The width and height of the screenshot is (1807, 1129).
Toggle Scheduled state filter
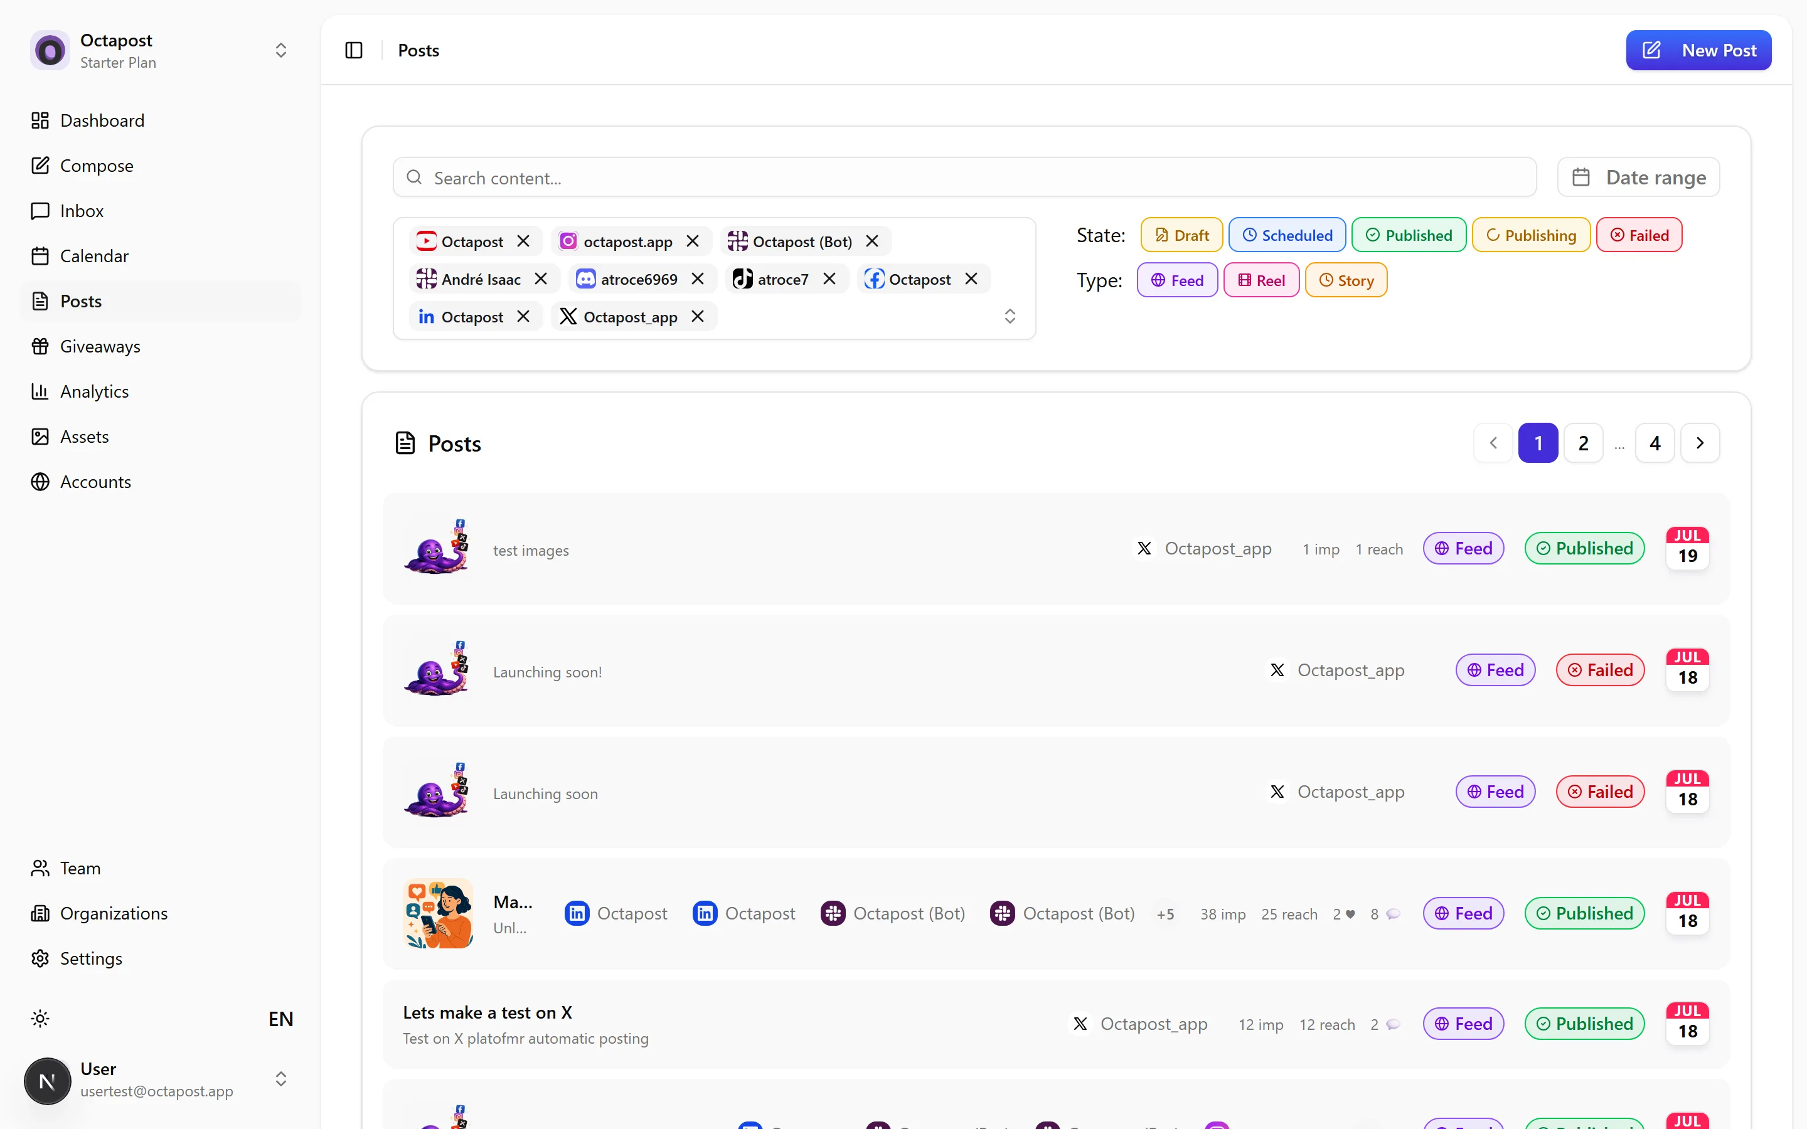(x=1287, y=235)
